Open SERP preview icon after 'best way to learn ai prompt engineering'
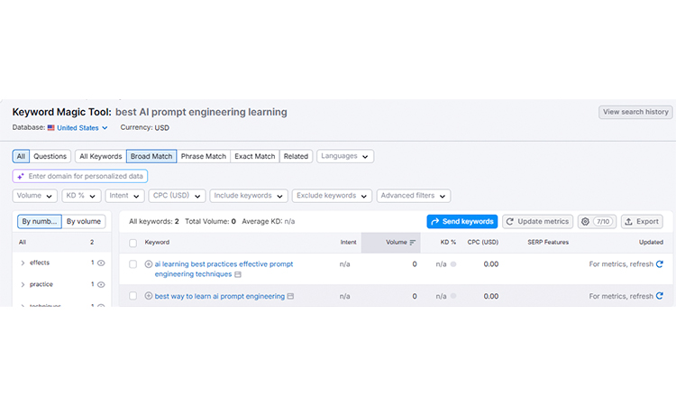The width and height of the screenshot is (676, 406). (x=290, y=297)
